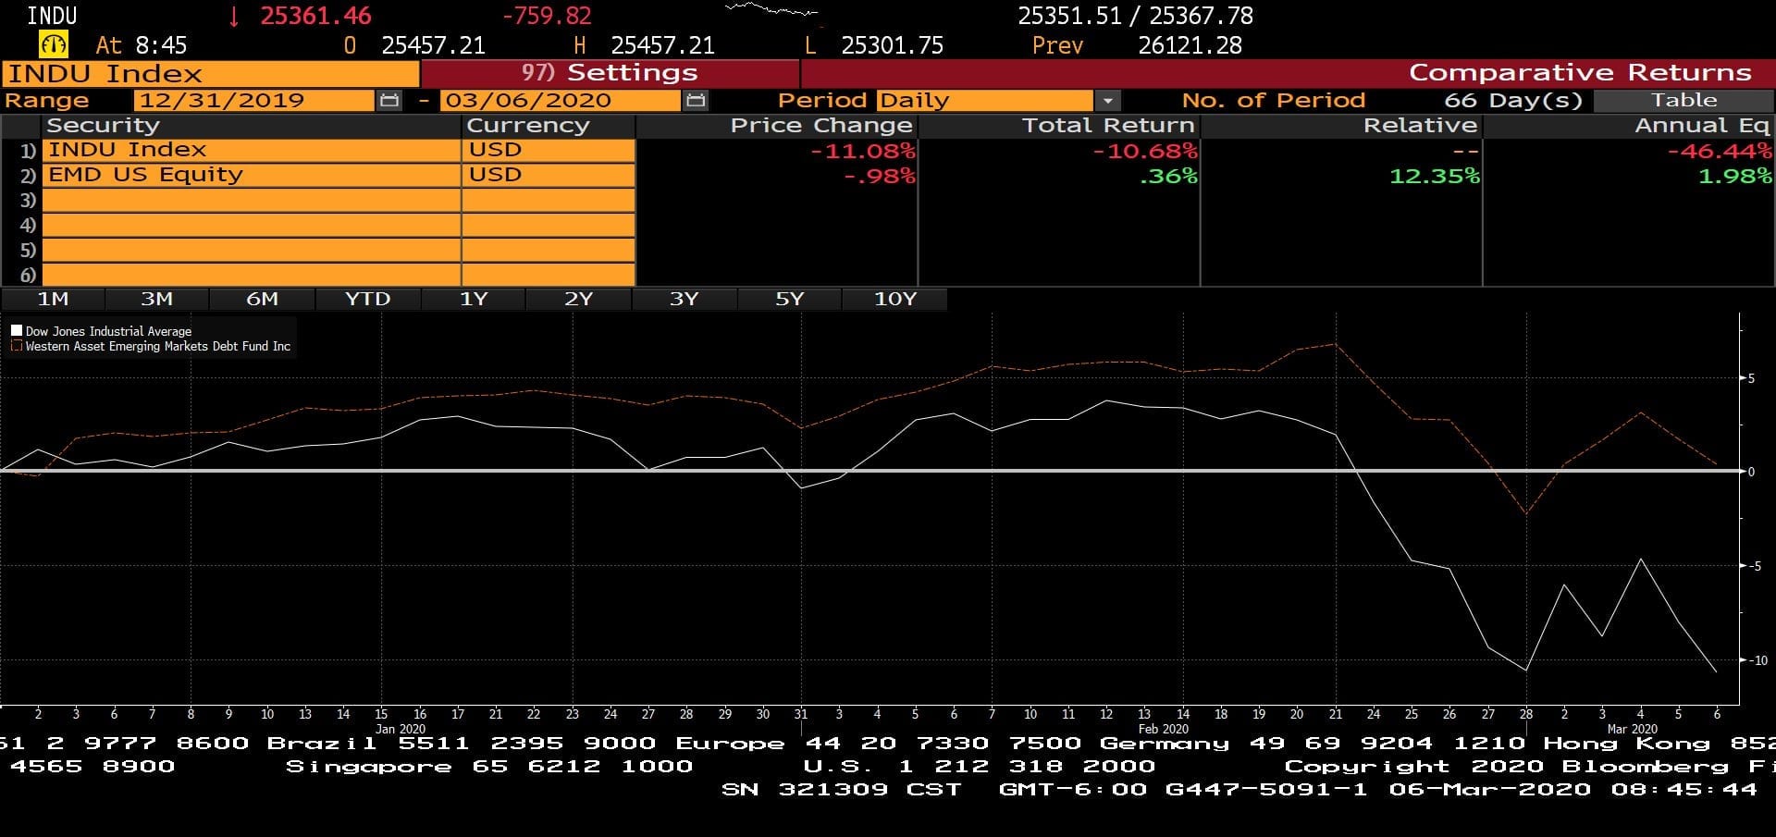
Task: Click the 66 Day(s) period count
Action: pyautogui.click(x=1513, y=100)
